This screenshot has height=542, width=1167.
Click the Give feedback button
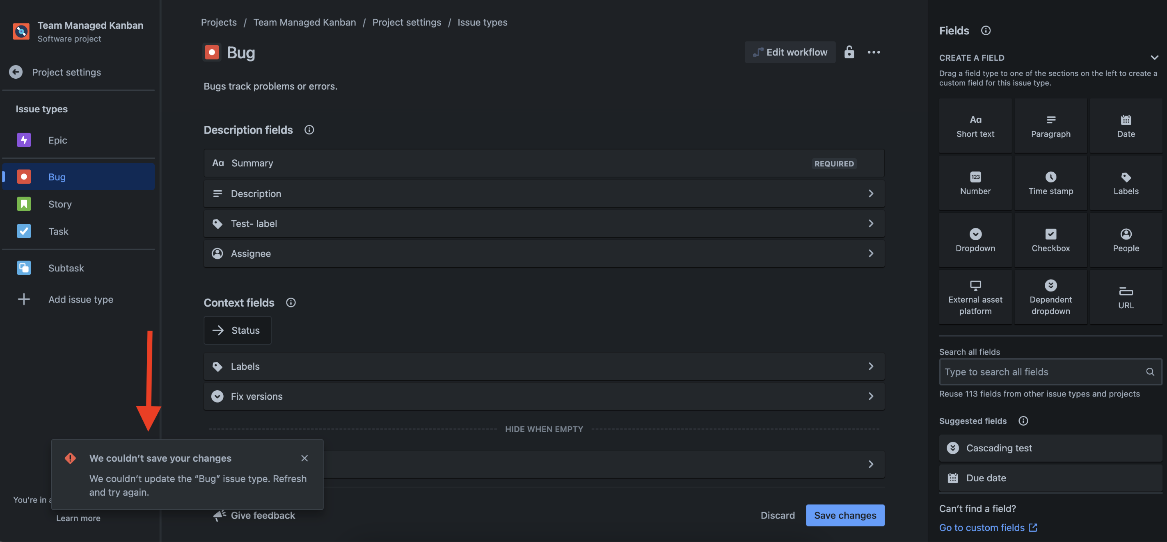[x=254, y=515]
